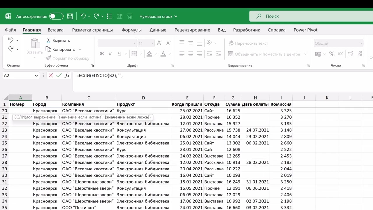Click thousands separator 000 icon
This screenshot has width=373, height=210.
[341, 54]
